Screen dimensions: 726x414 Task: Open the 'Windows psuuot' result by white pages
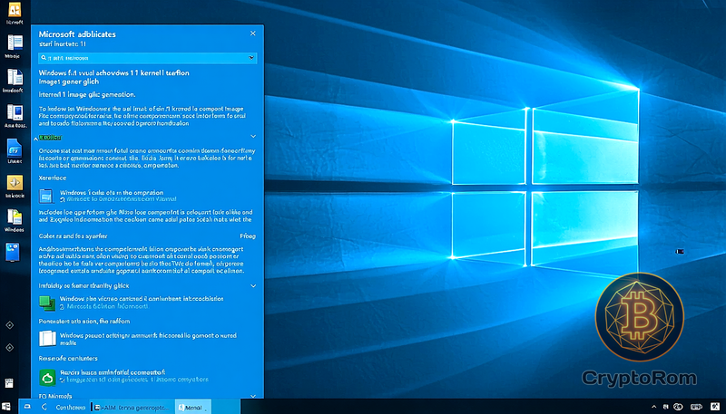coord(148,339)
